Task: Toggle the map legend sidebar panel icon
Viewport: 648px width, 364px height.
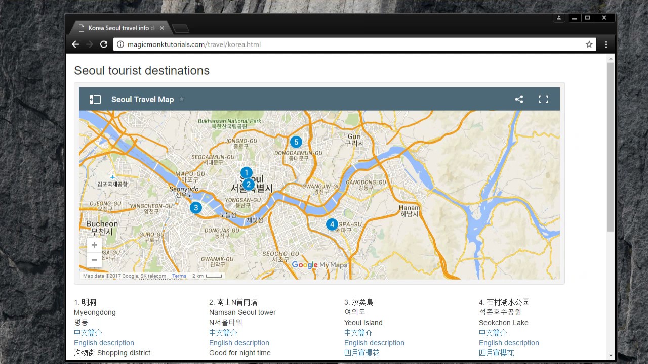Action: tap(95, 100)
